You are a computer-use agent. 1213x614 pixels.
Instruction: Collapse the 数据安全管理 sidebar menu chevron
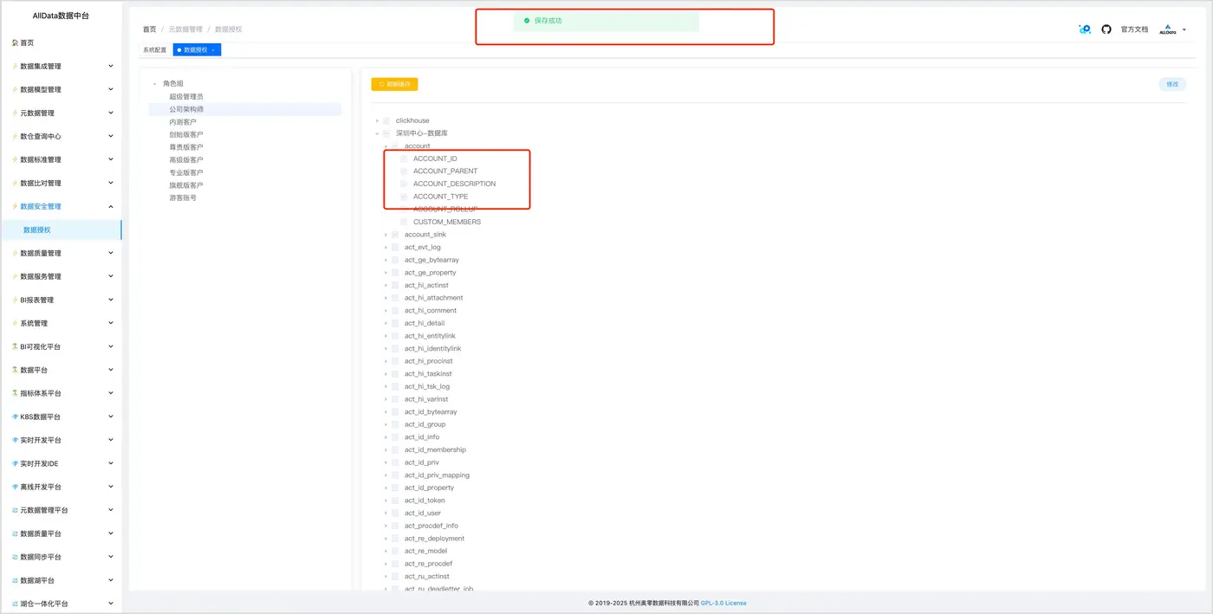[110, 206]
